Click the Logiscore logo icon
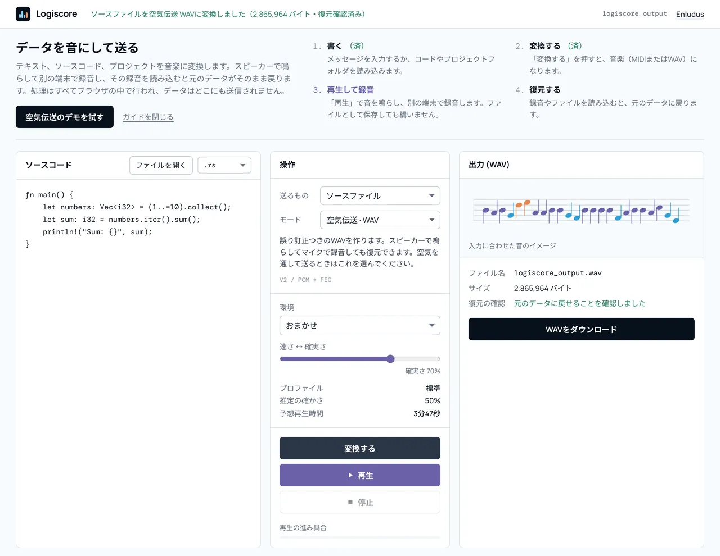This screenshot has width=720, height=556. (23, 14)
